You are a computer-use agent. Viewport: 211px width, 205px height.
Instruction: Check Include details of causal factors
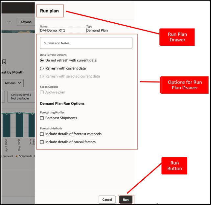[x=42, y=142]
